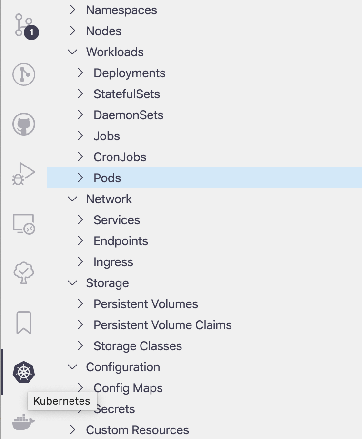Select the Services item under Network
The height and width of the screenshot is (439, 362).
(x=117, y=220)
